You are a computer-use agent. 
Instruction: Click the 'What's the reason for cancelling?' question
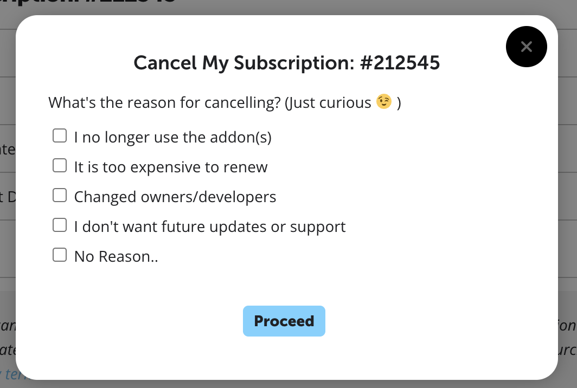point(164,102)
